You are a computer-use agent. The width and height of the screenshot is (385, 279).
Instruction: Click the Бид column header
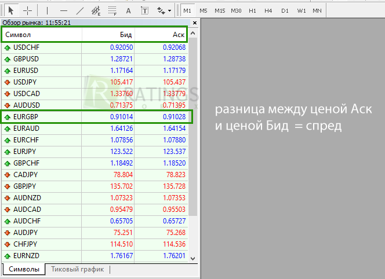[x=108, y=35]
